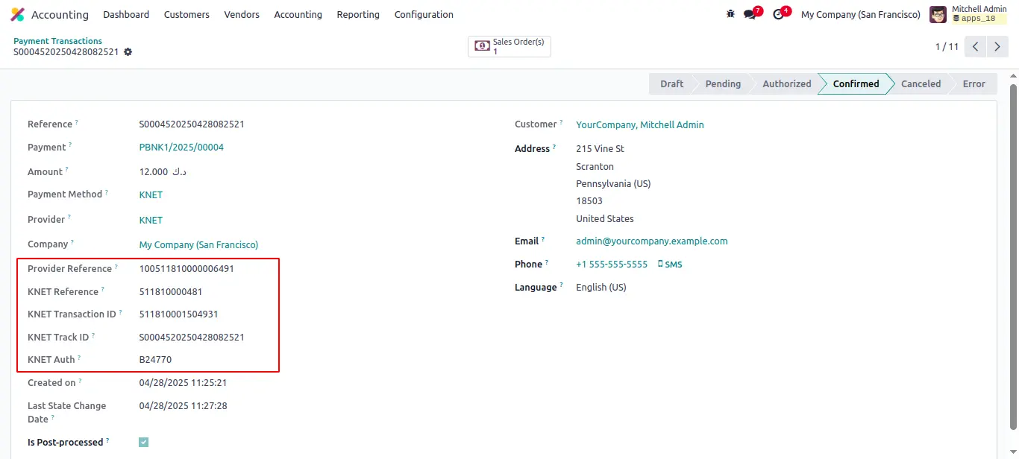Viewport: 1019px width, 459px height.
Task: Open the Configuration menu
Action: tap(424, 14)
